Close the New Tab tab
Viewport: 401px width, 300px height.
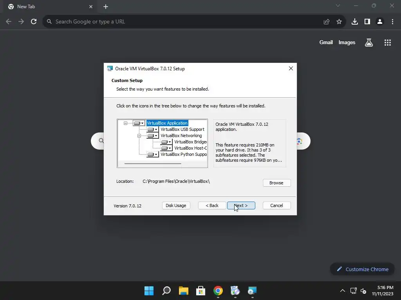click(x=91, y=7)
